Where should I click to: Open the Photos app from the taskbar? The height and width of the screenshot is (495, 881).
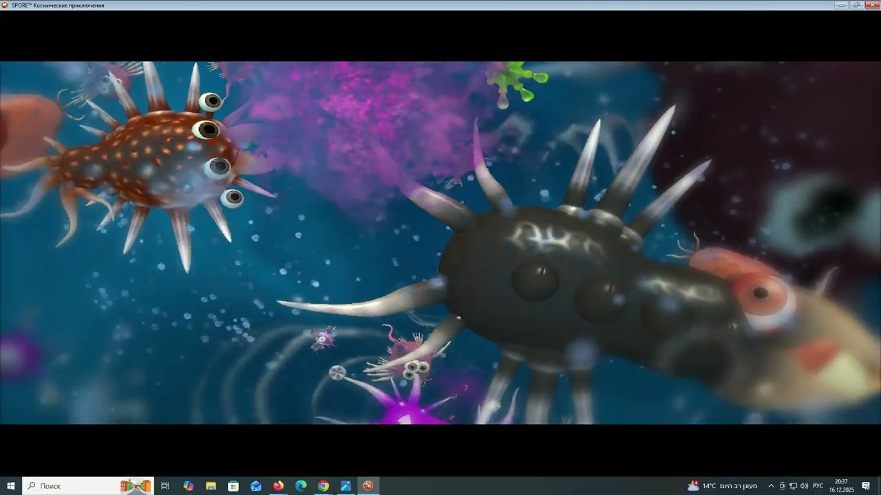pyautogui.click(x=346, y=486)
